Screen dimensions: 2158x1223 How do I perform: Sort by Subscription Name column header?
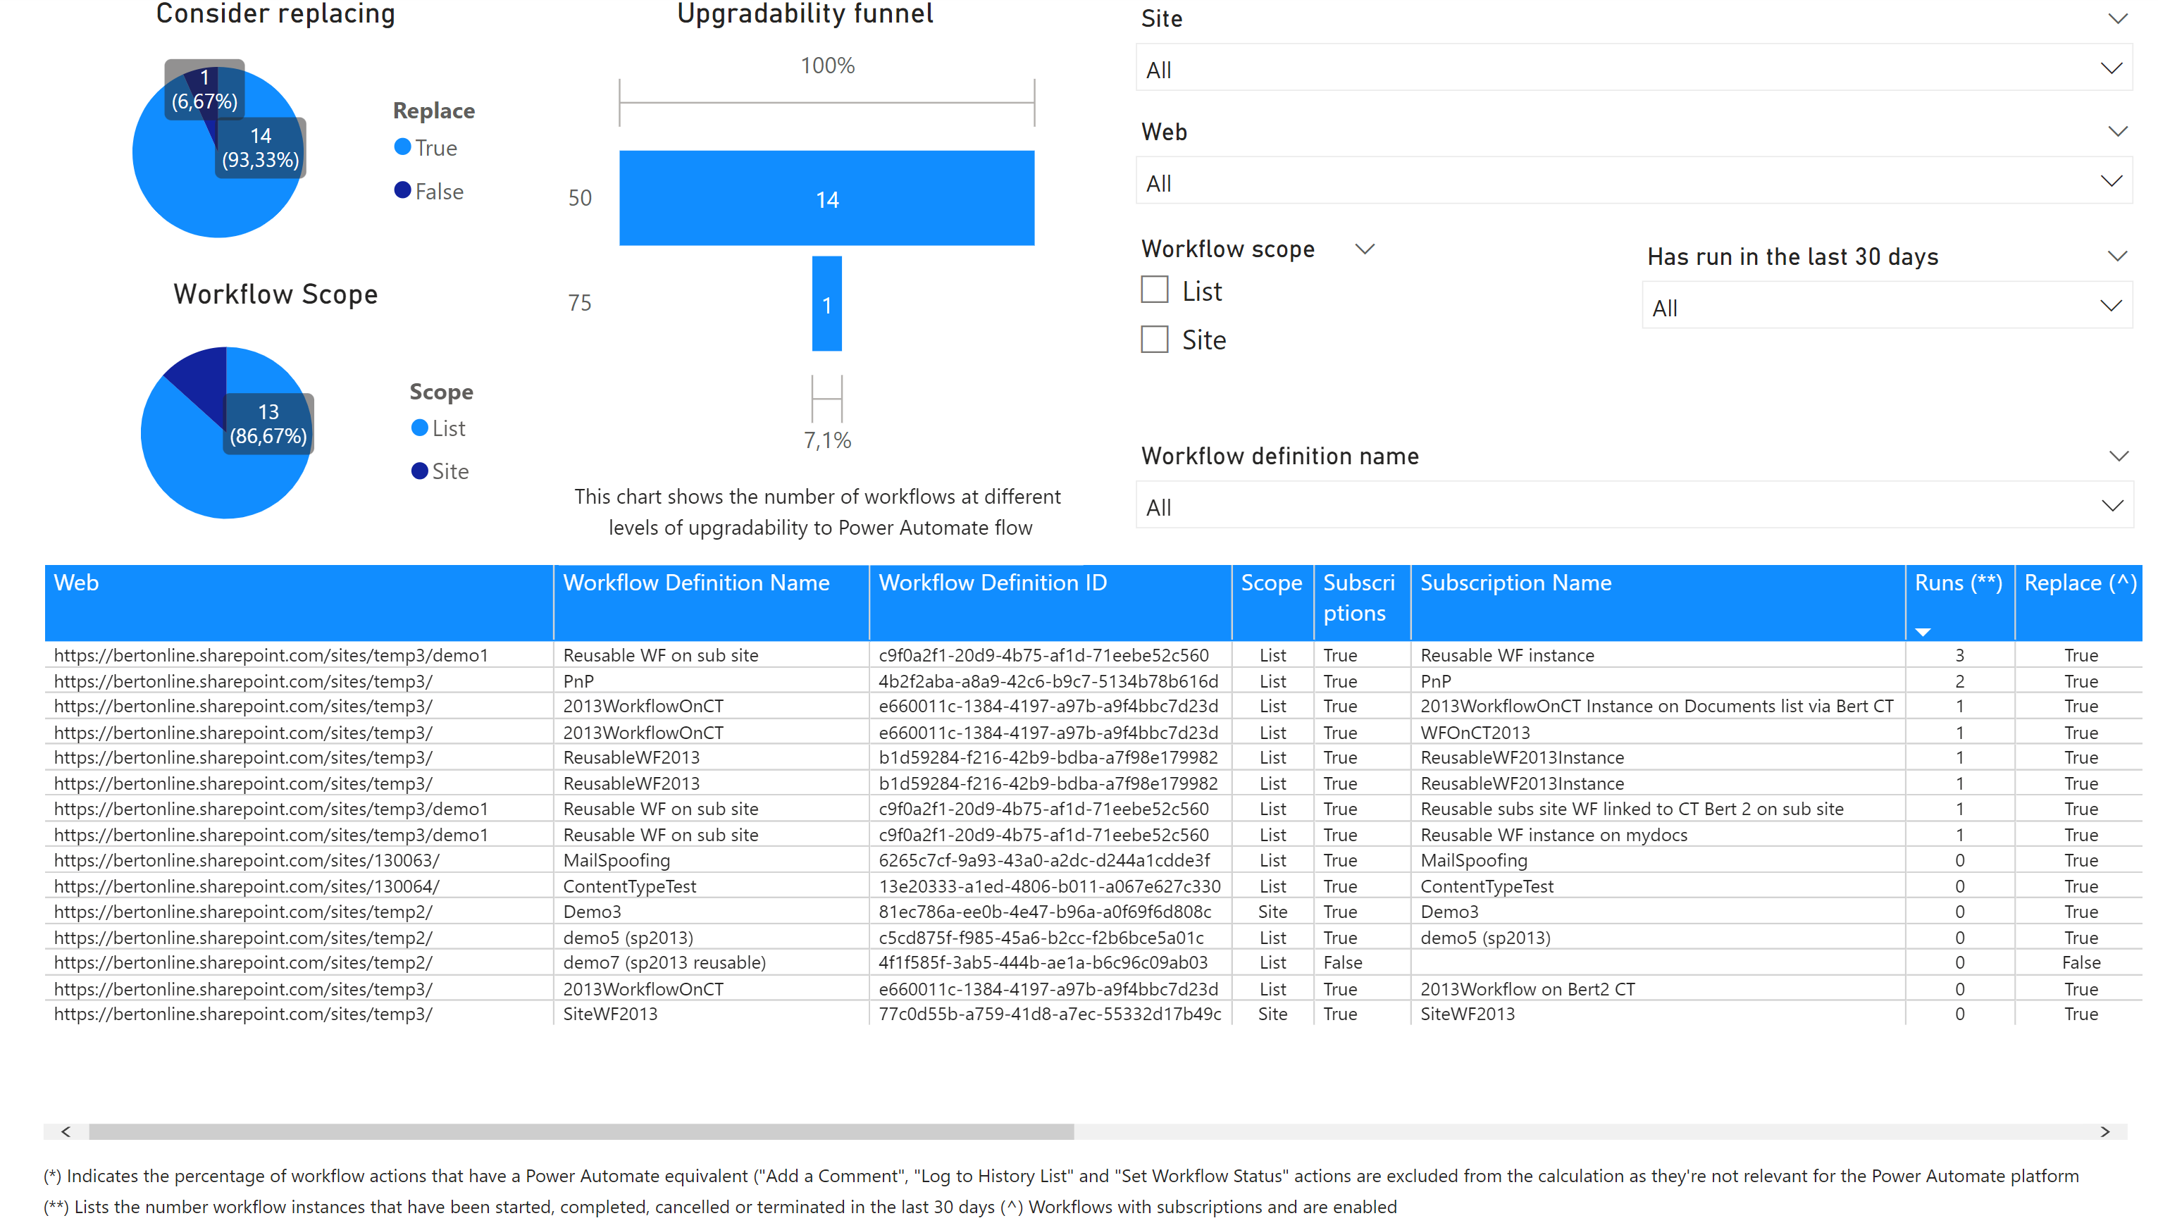click(1515, 583)
